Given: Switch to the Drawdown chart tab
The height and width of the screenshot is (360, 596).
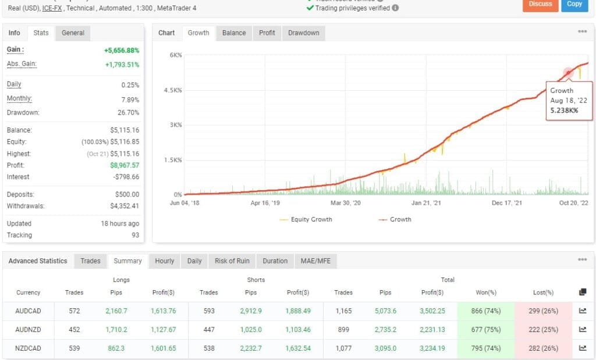Looking at the screenshot, I should tap(303, 33).
